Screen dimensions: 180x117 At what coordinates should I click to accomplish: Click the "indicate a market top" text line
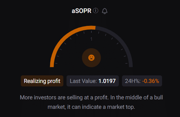click(91, 107)
